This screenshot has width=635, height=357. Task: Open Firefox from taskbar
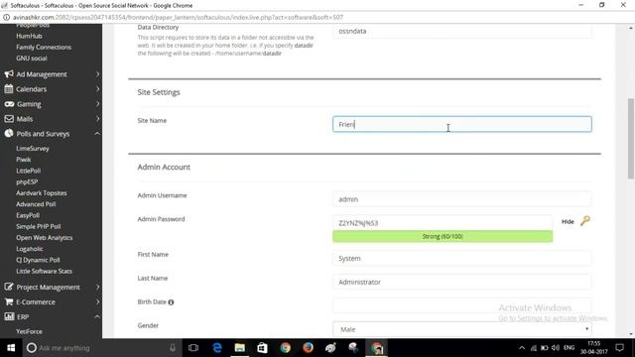pyautogui.click(x=308, y=348)
